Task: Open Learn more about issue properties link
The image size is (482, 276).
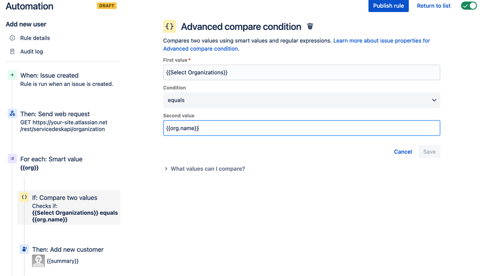Action: [296, 44]
